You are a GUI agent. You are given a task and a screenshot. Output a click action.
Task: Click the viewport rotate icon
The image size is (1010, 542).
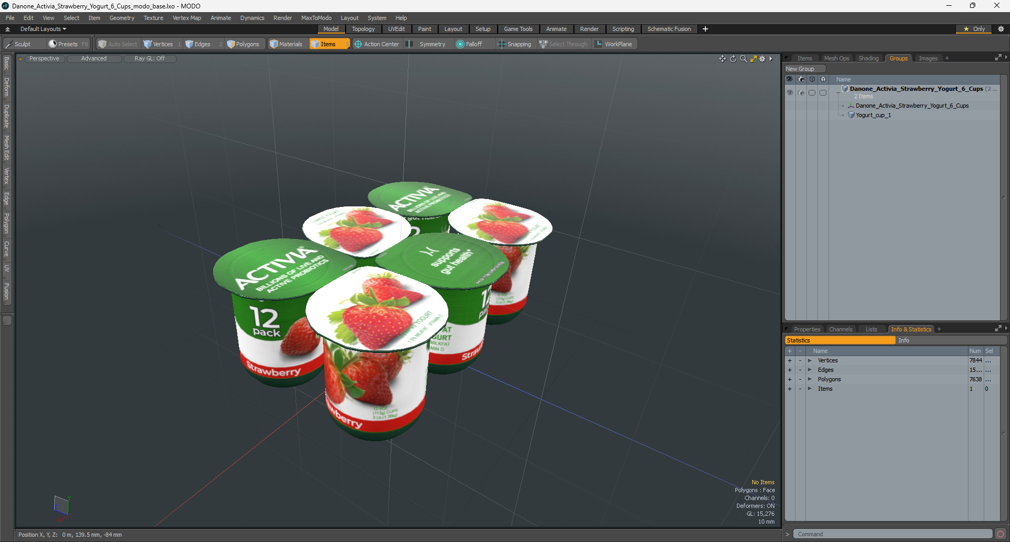coord(733,59)
